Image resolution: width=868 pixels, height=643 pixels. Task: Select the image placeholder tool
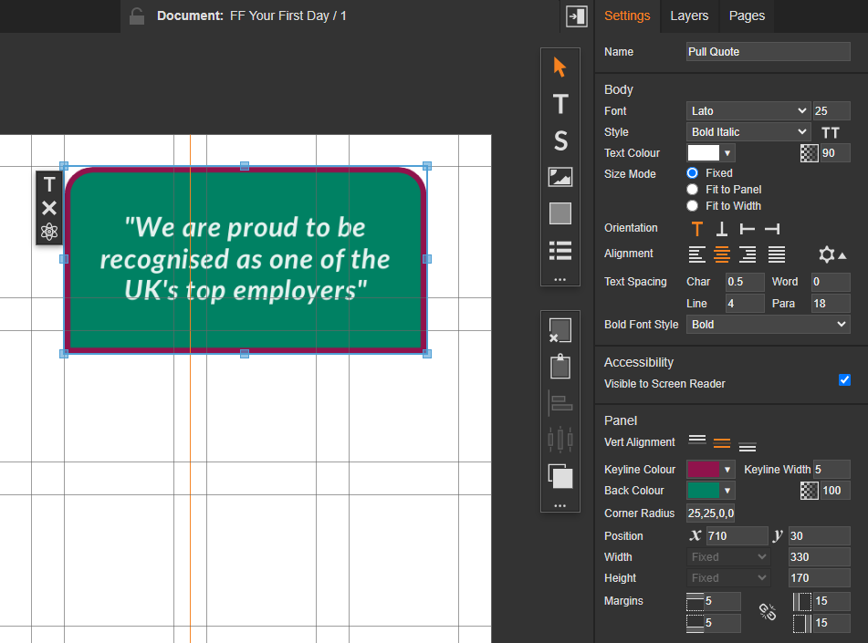point(560,177)
